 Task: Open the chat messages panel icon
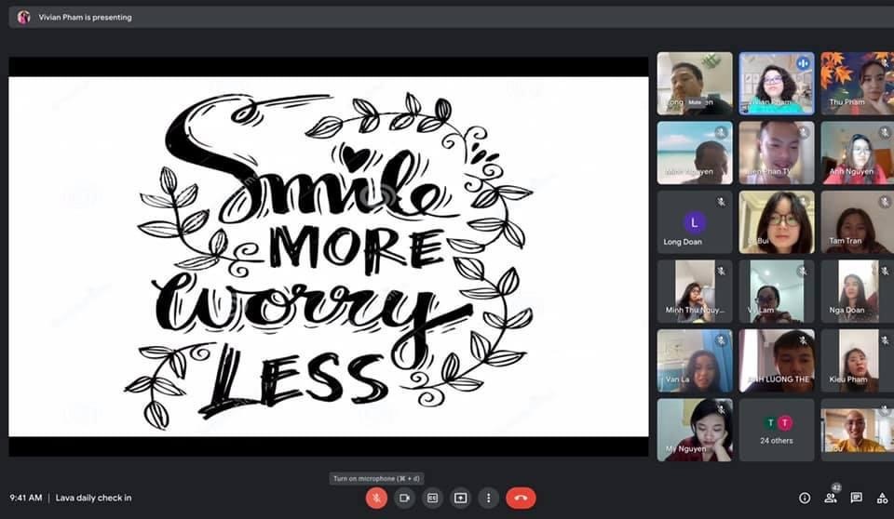[x=857, y=498]
